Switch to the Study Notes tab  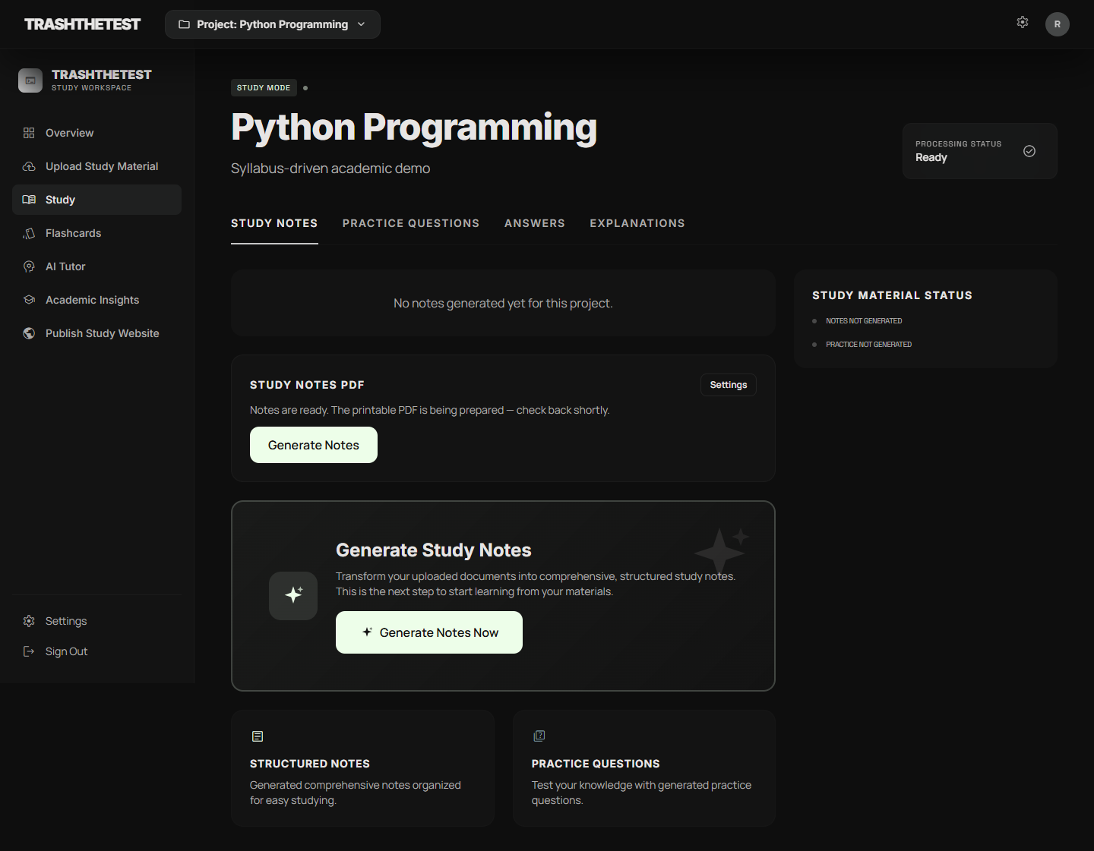click(x=274, y=223)
